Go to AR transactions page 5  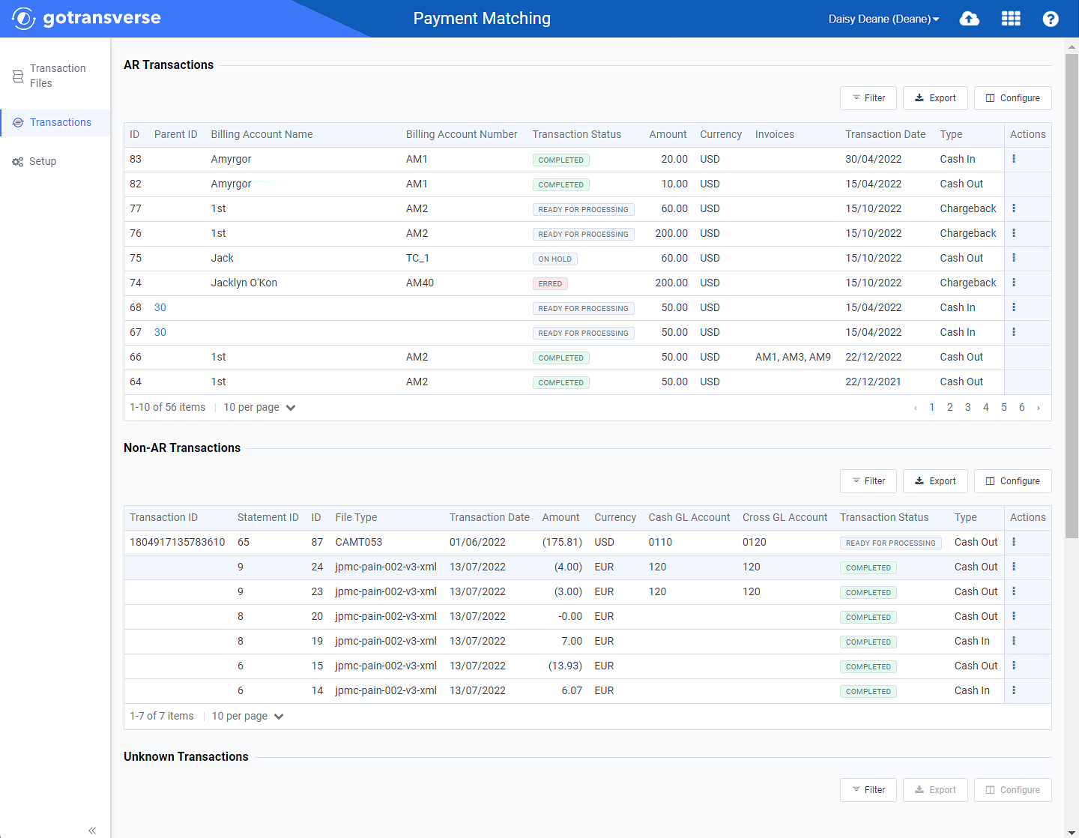point(1004,407)
